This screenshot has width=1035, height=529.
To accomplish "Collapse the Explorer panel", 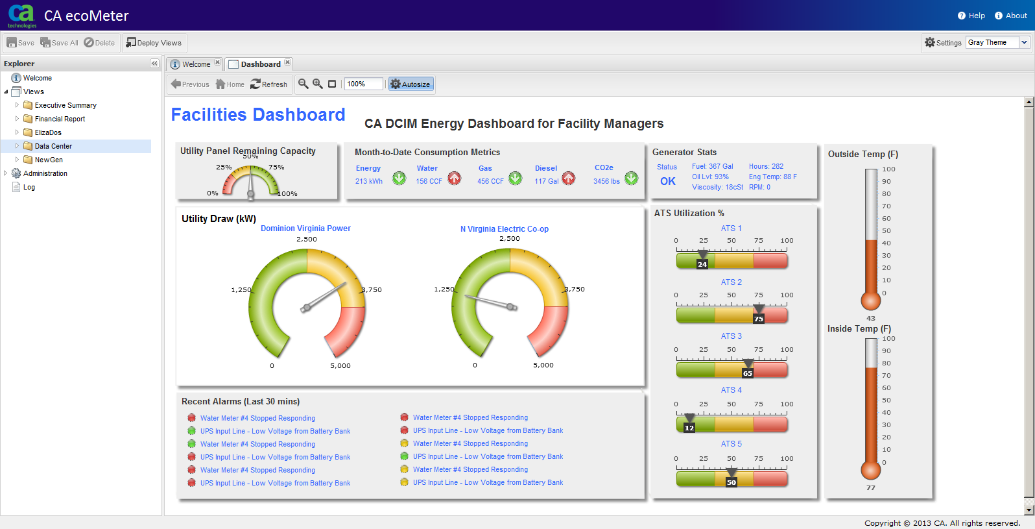I will coord(154,64).
